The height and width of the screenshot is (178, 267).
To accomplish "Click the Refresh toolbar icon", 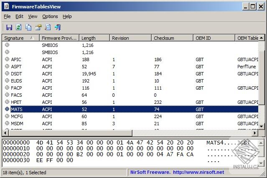I will pos(18,27).
